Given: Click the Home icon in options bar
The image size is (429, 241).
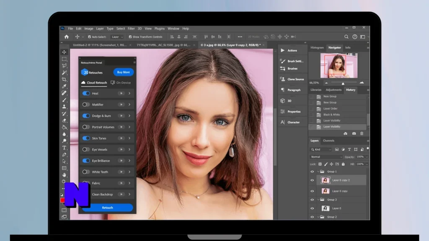Looking at the screenshot, I should (x=67, y=37).
